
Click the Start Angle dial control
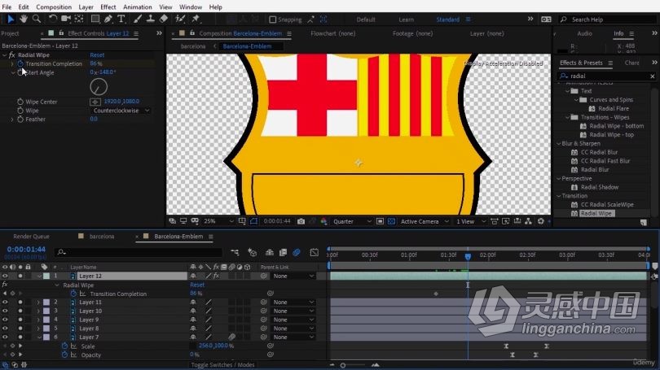tap(99, 87)
